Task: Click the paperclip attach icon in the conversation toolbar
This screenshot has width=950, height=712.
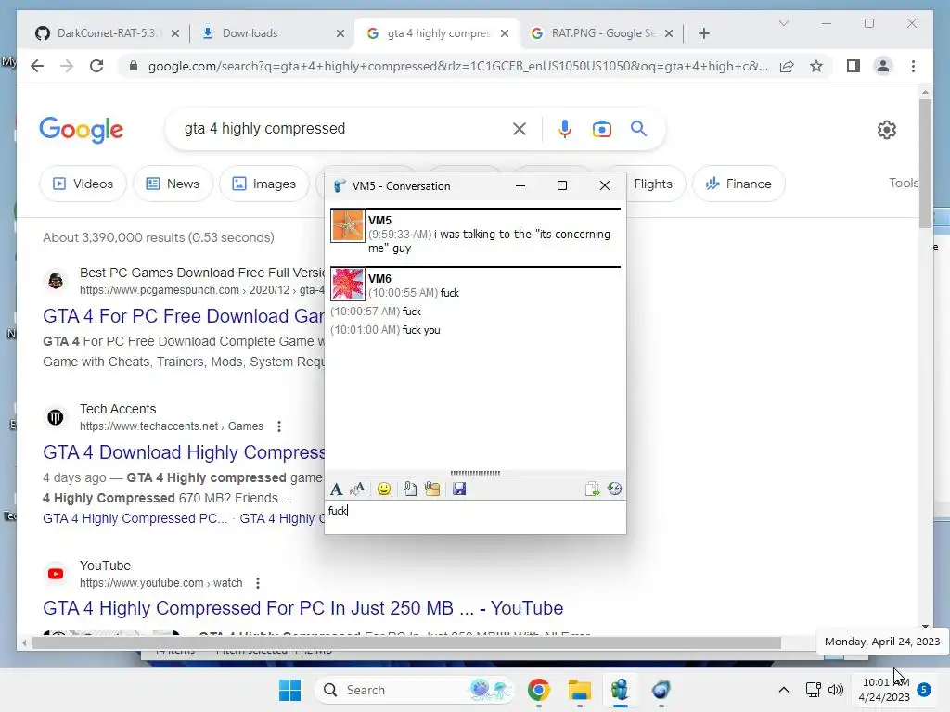Action: (x=410, y=489)
